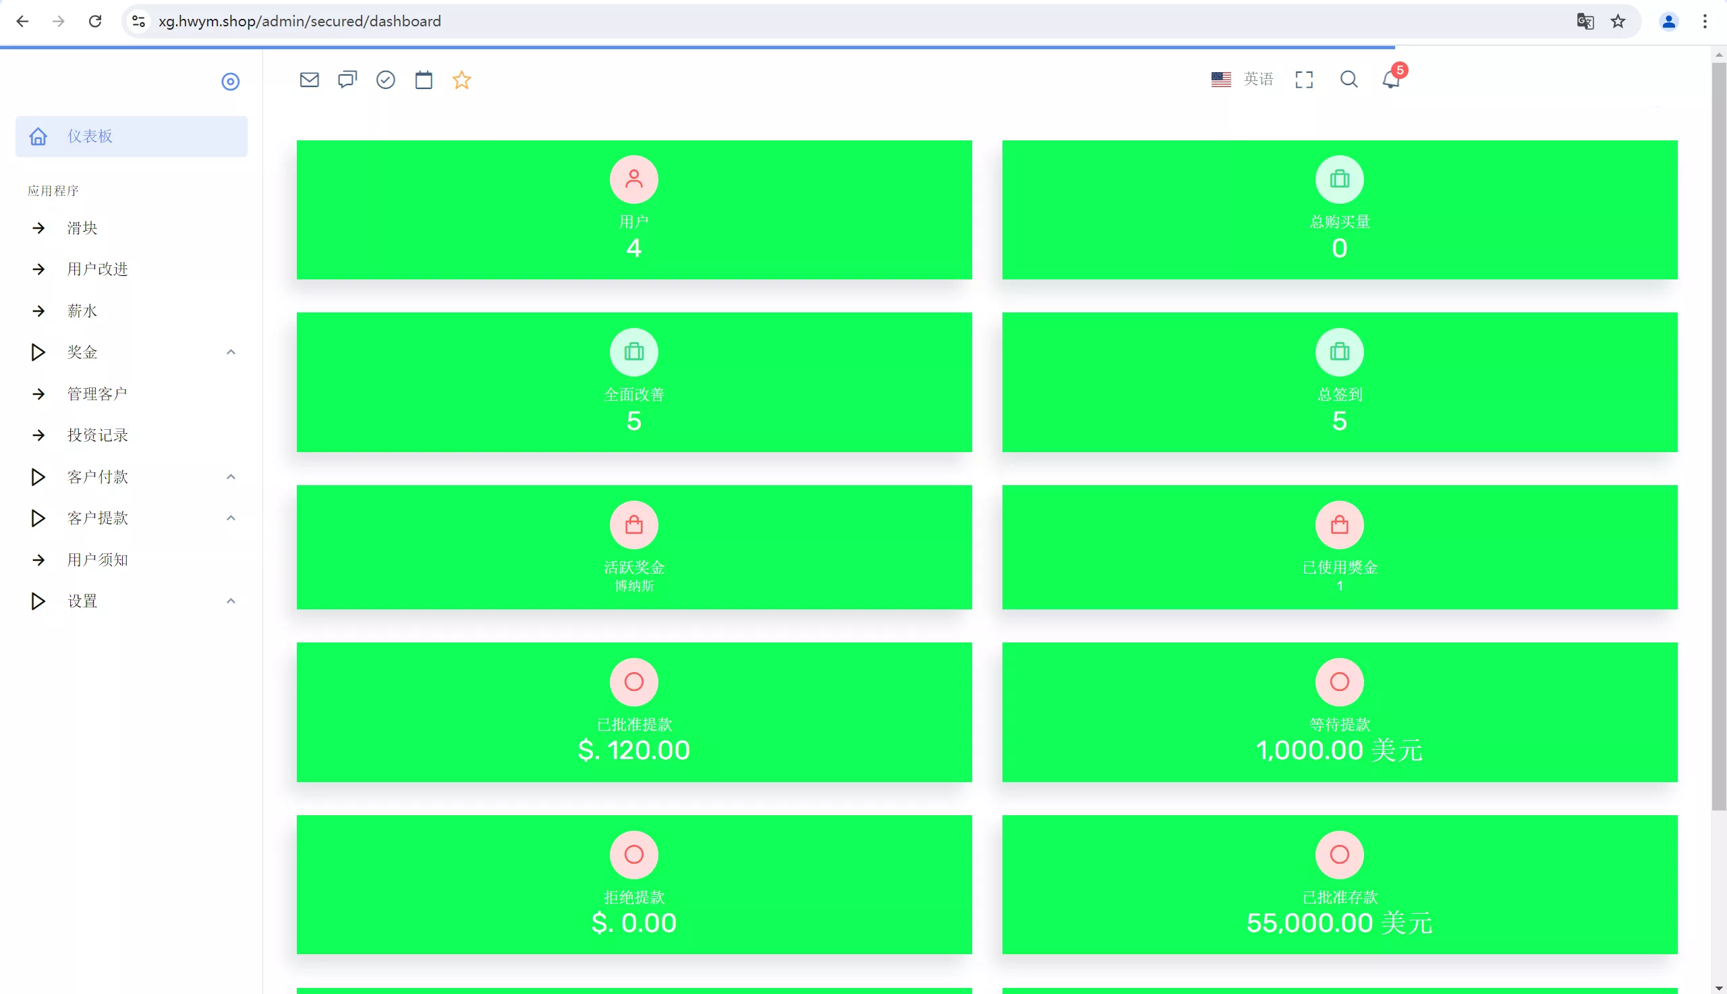
Task: Click the page vertical scrollbar
Action: point(1718,437)
